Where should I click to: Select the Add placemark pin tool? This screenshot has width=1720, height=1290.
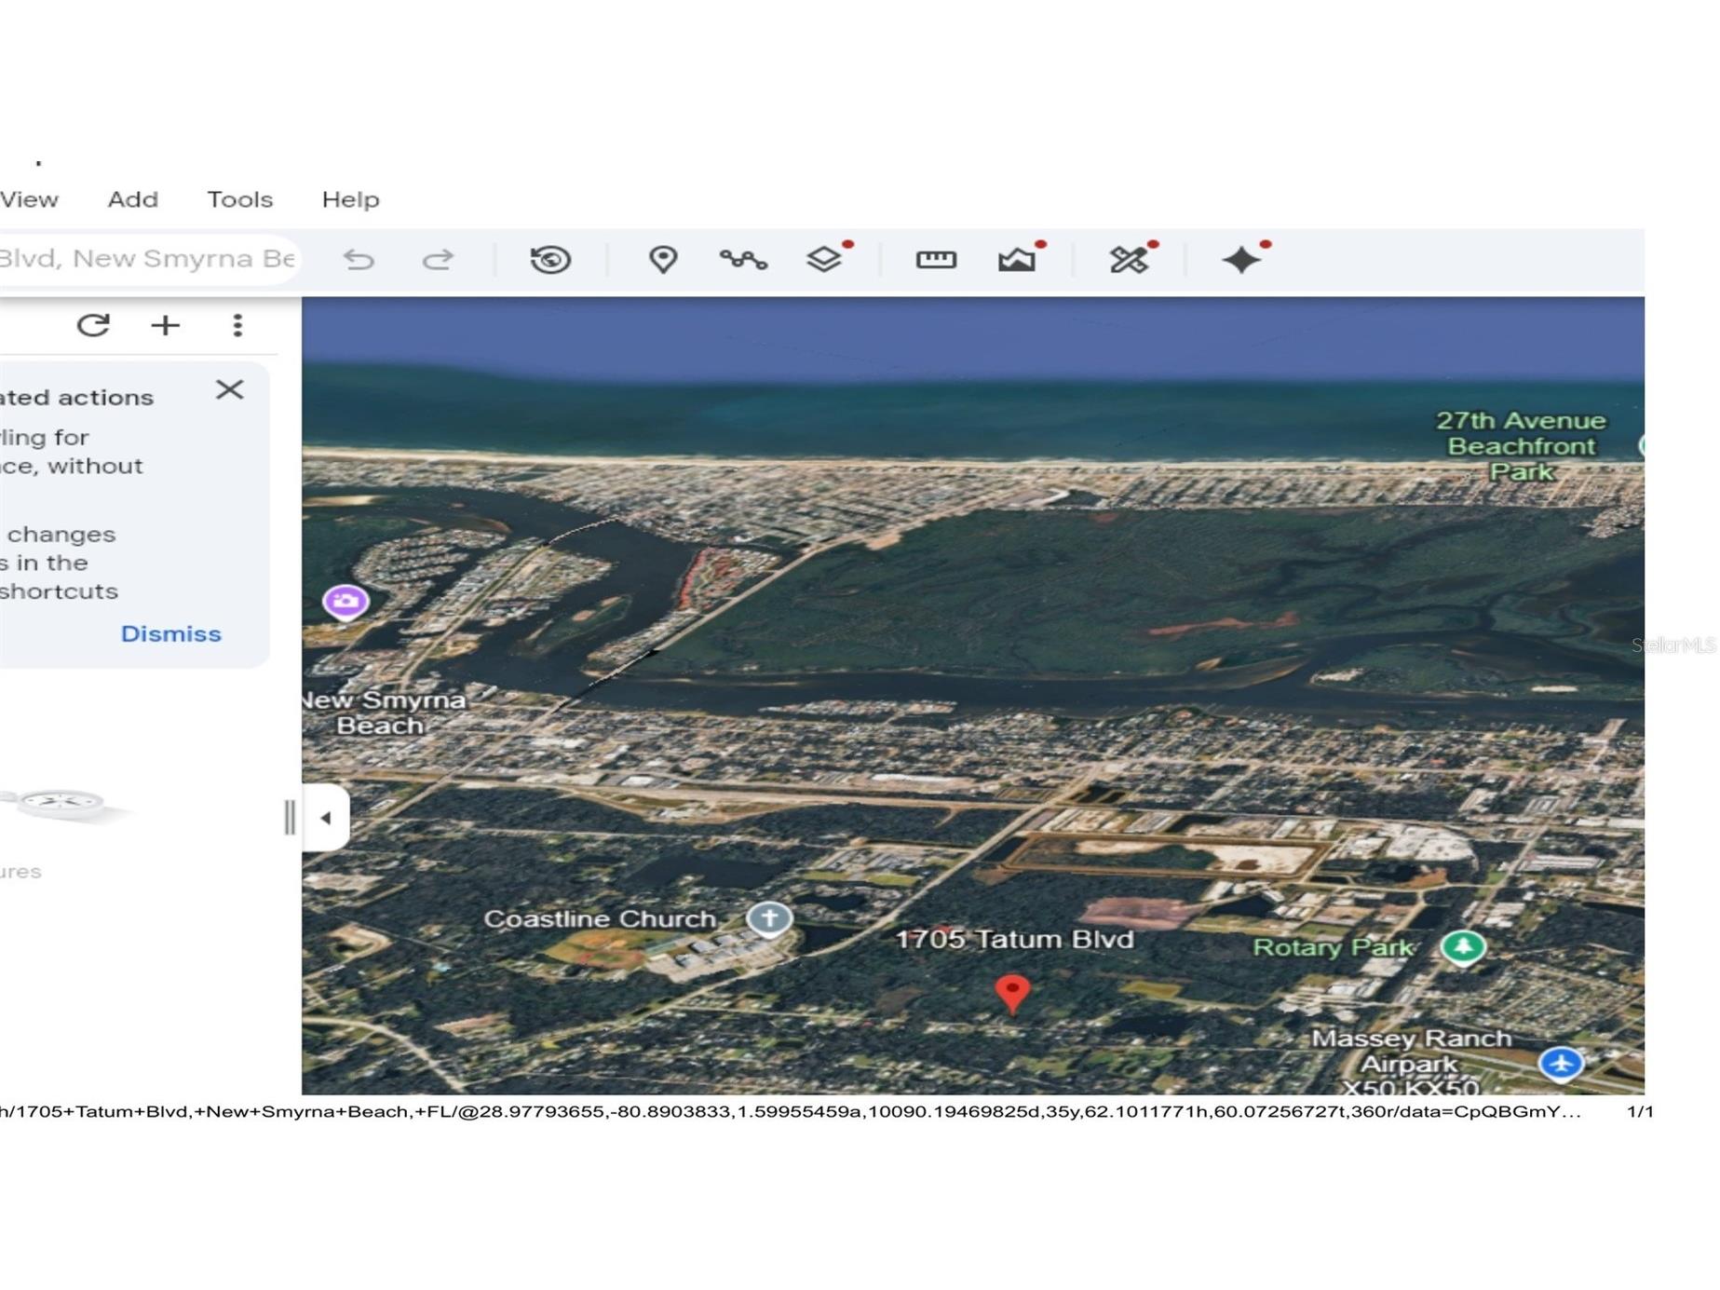pyautogui.click(x=662, y=259)
